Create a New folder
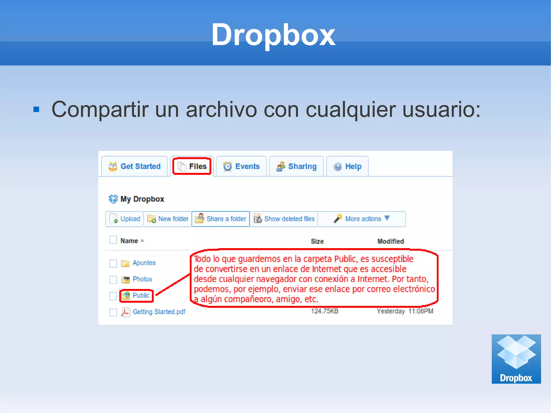 pos(168,219)
